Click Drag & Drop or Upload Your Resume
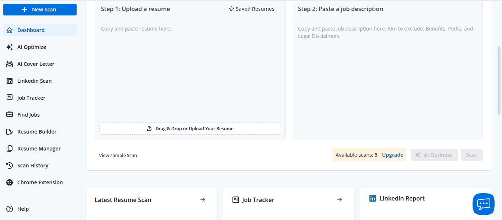The image size is (502, 220). coord(190,128)
